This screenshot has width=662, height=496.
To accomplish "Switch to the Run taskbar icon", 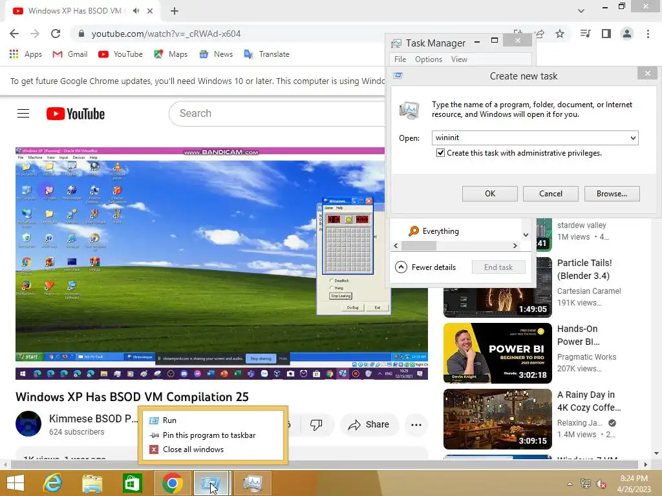I will point(211,483).
